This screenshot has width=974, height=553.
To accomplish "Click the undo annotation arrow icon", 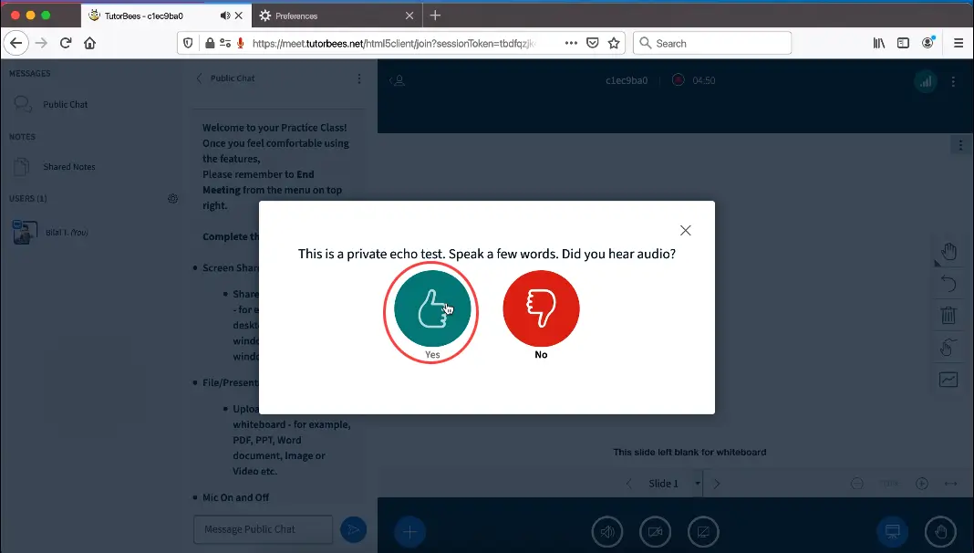I will coord(948,284).
